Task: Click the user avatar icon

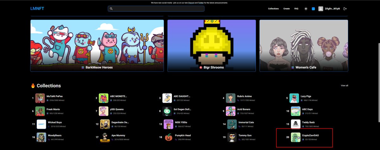Action: point(321,9)
